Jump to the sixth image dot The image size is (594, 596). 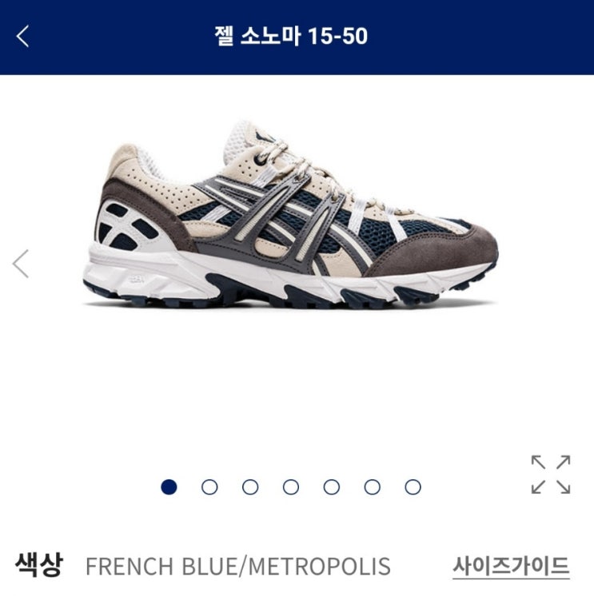coord(373,487)
